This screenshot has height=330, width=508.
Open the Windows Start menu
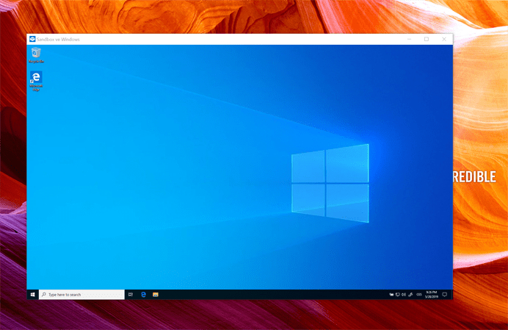33,294
